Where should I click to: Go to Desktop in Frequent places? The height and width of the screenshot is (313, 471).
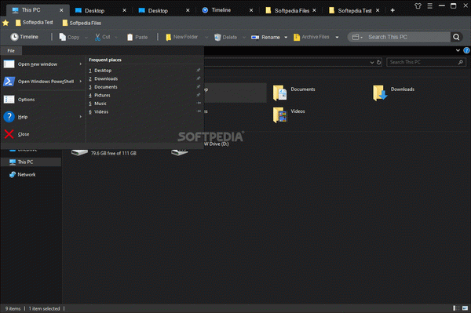144,71
